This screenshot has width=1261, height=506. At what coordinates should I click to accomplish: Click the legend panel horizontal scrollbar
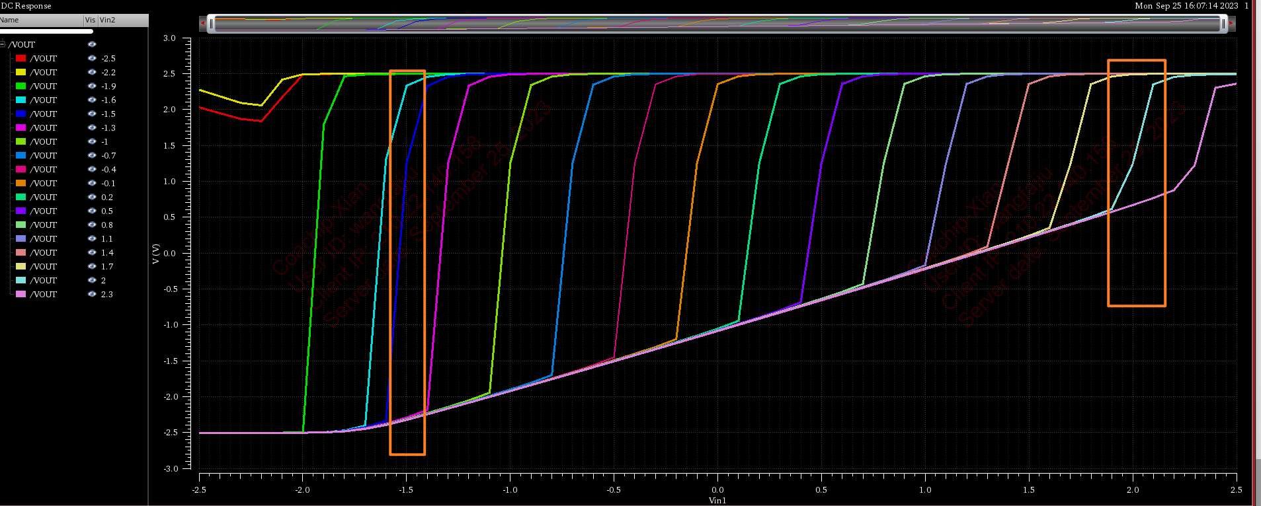coord(46,31)
